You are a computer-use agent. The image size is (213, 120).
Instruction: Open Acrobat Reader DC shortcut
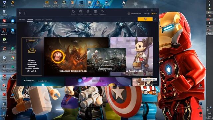(x=4, y=32)
